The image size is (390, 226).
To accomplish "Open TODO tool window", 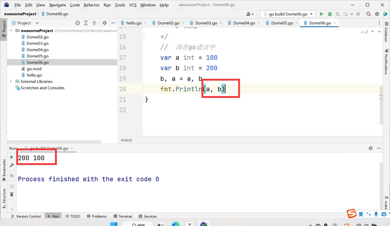I will [x=72, y=216].
